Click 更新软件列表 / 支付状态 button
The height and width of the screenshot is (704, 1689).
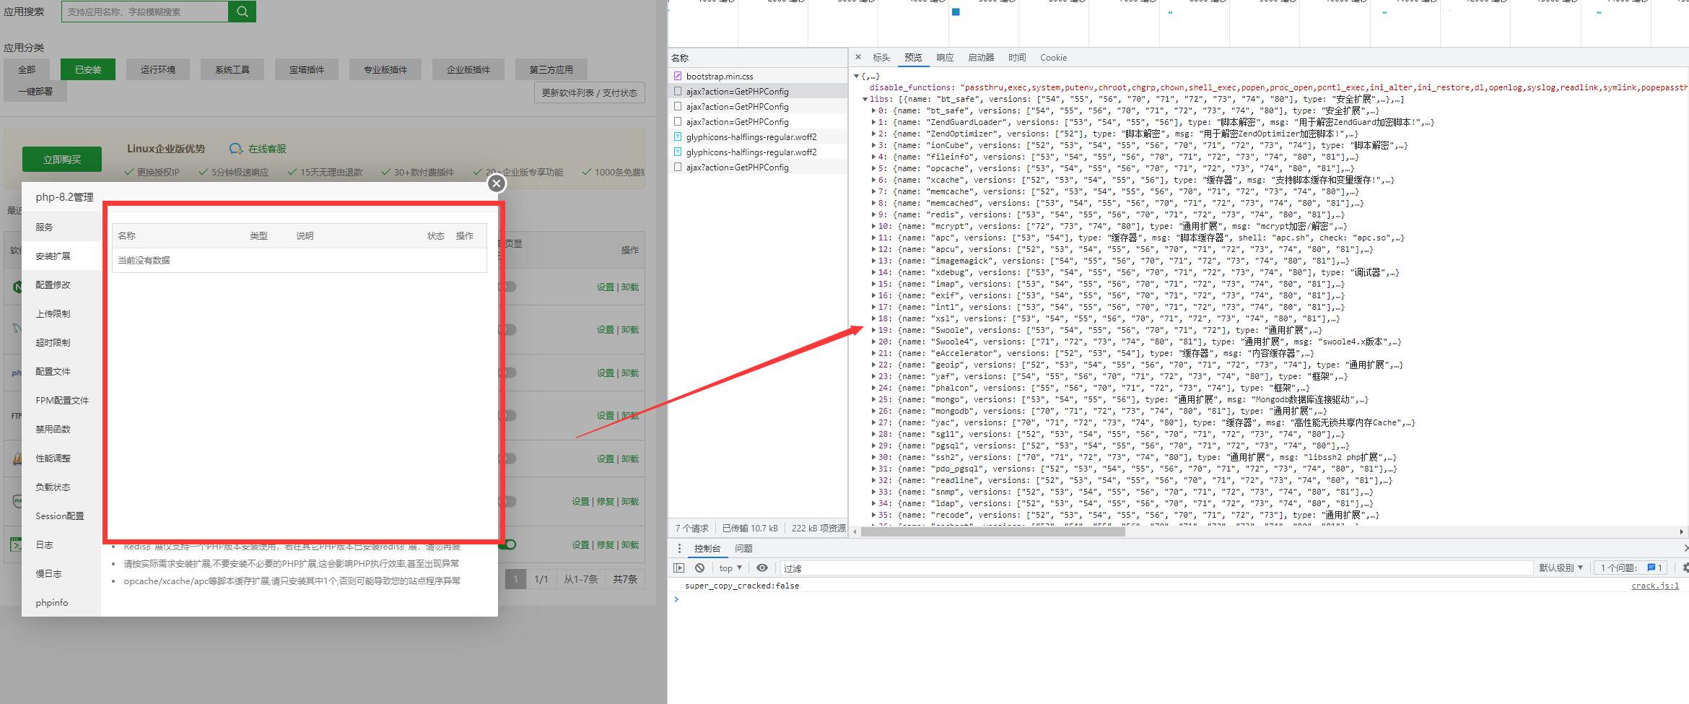tap(590, 92)
